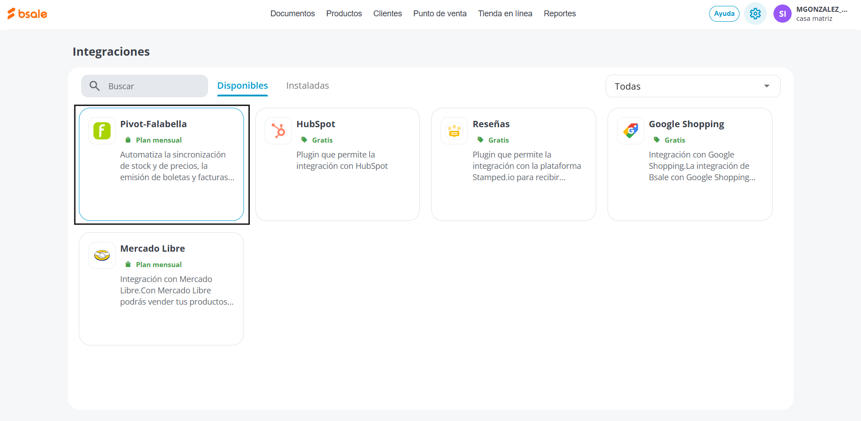Click the Google Shopping logo icon
The image size is (861, 421).
631,131
